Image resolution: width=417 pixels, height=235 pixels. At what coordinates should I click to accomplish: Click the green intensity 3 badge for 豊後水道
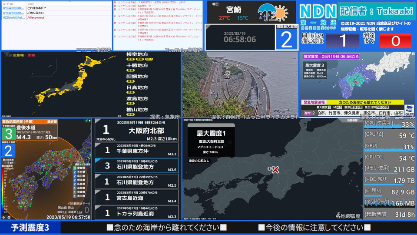pos(9,134)
